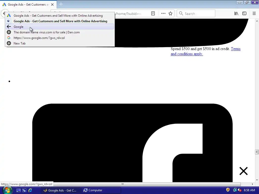Open the Firefox hamburger menu
The height and width of the screenshot is (194, 259).
[x=254, y=14]
